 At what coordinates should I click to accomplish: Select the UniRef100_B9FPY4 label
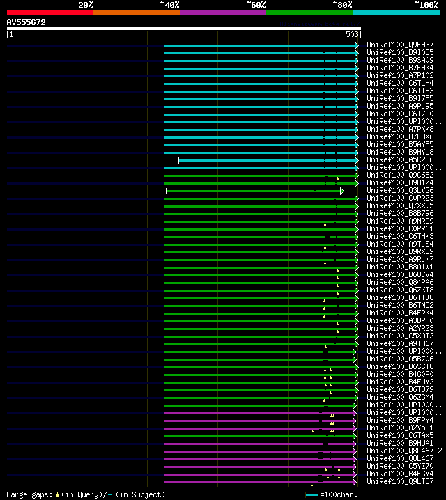point(400,420)
